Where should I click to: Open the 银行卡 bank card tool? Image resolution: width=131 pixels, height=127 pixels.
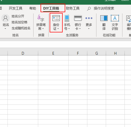pyautogui.click(x=78, y=18)
